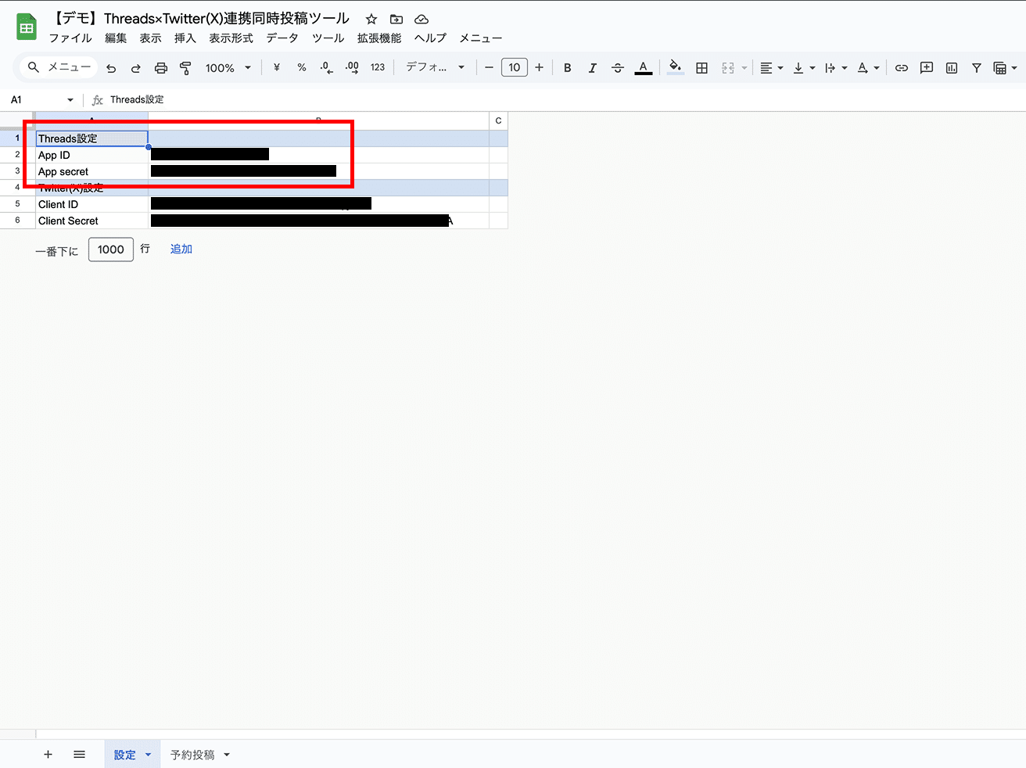Redo the last undone action
This screenshot has height=768, width=1026.
(x=136, y=68)
